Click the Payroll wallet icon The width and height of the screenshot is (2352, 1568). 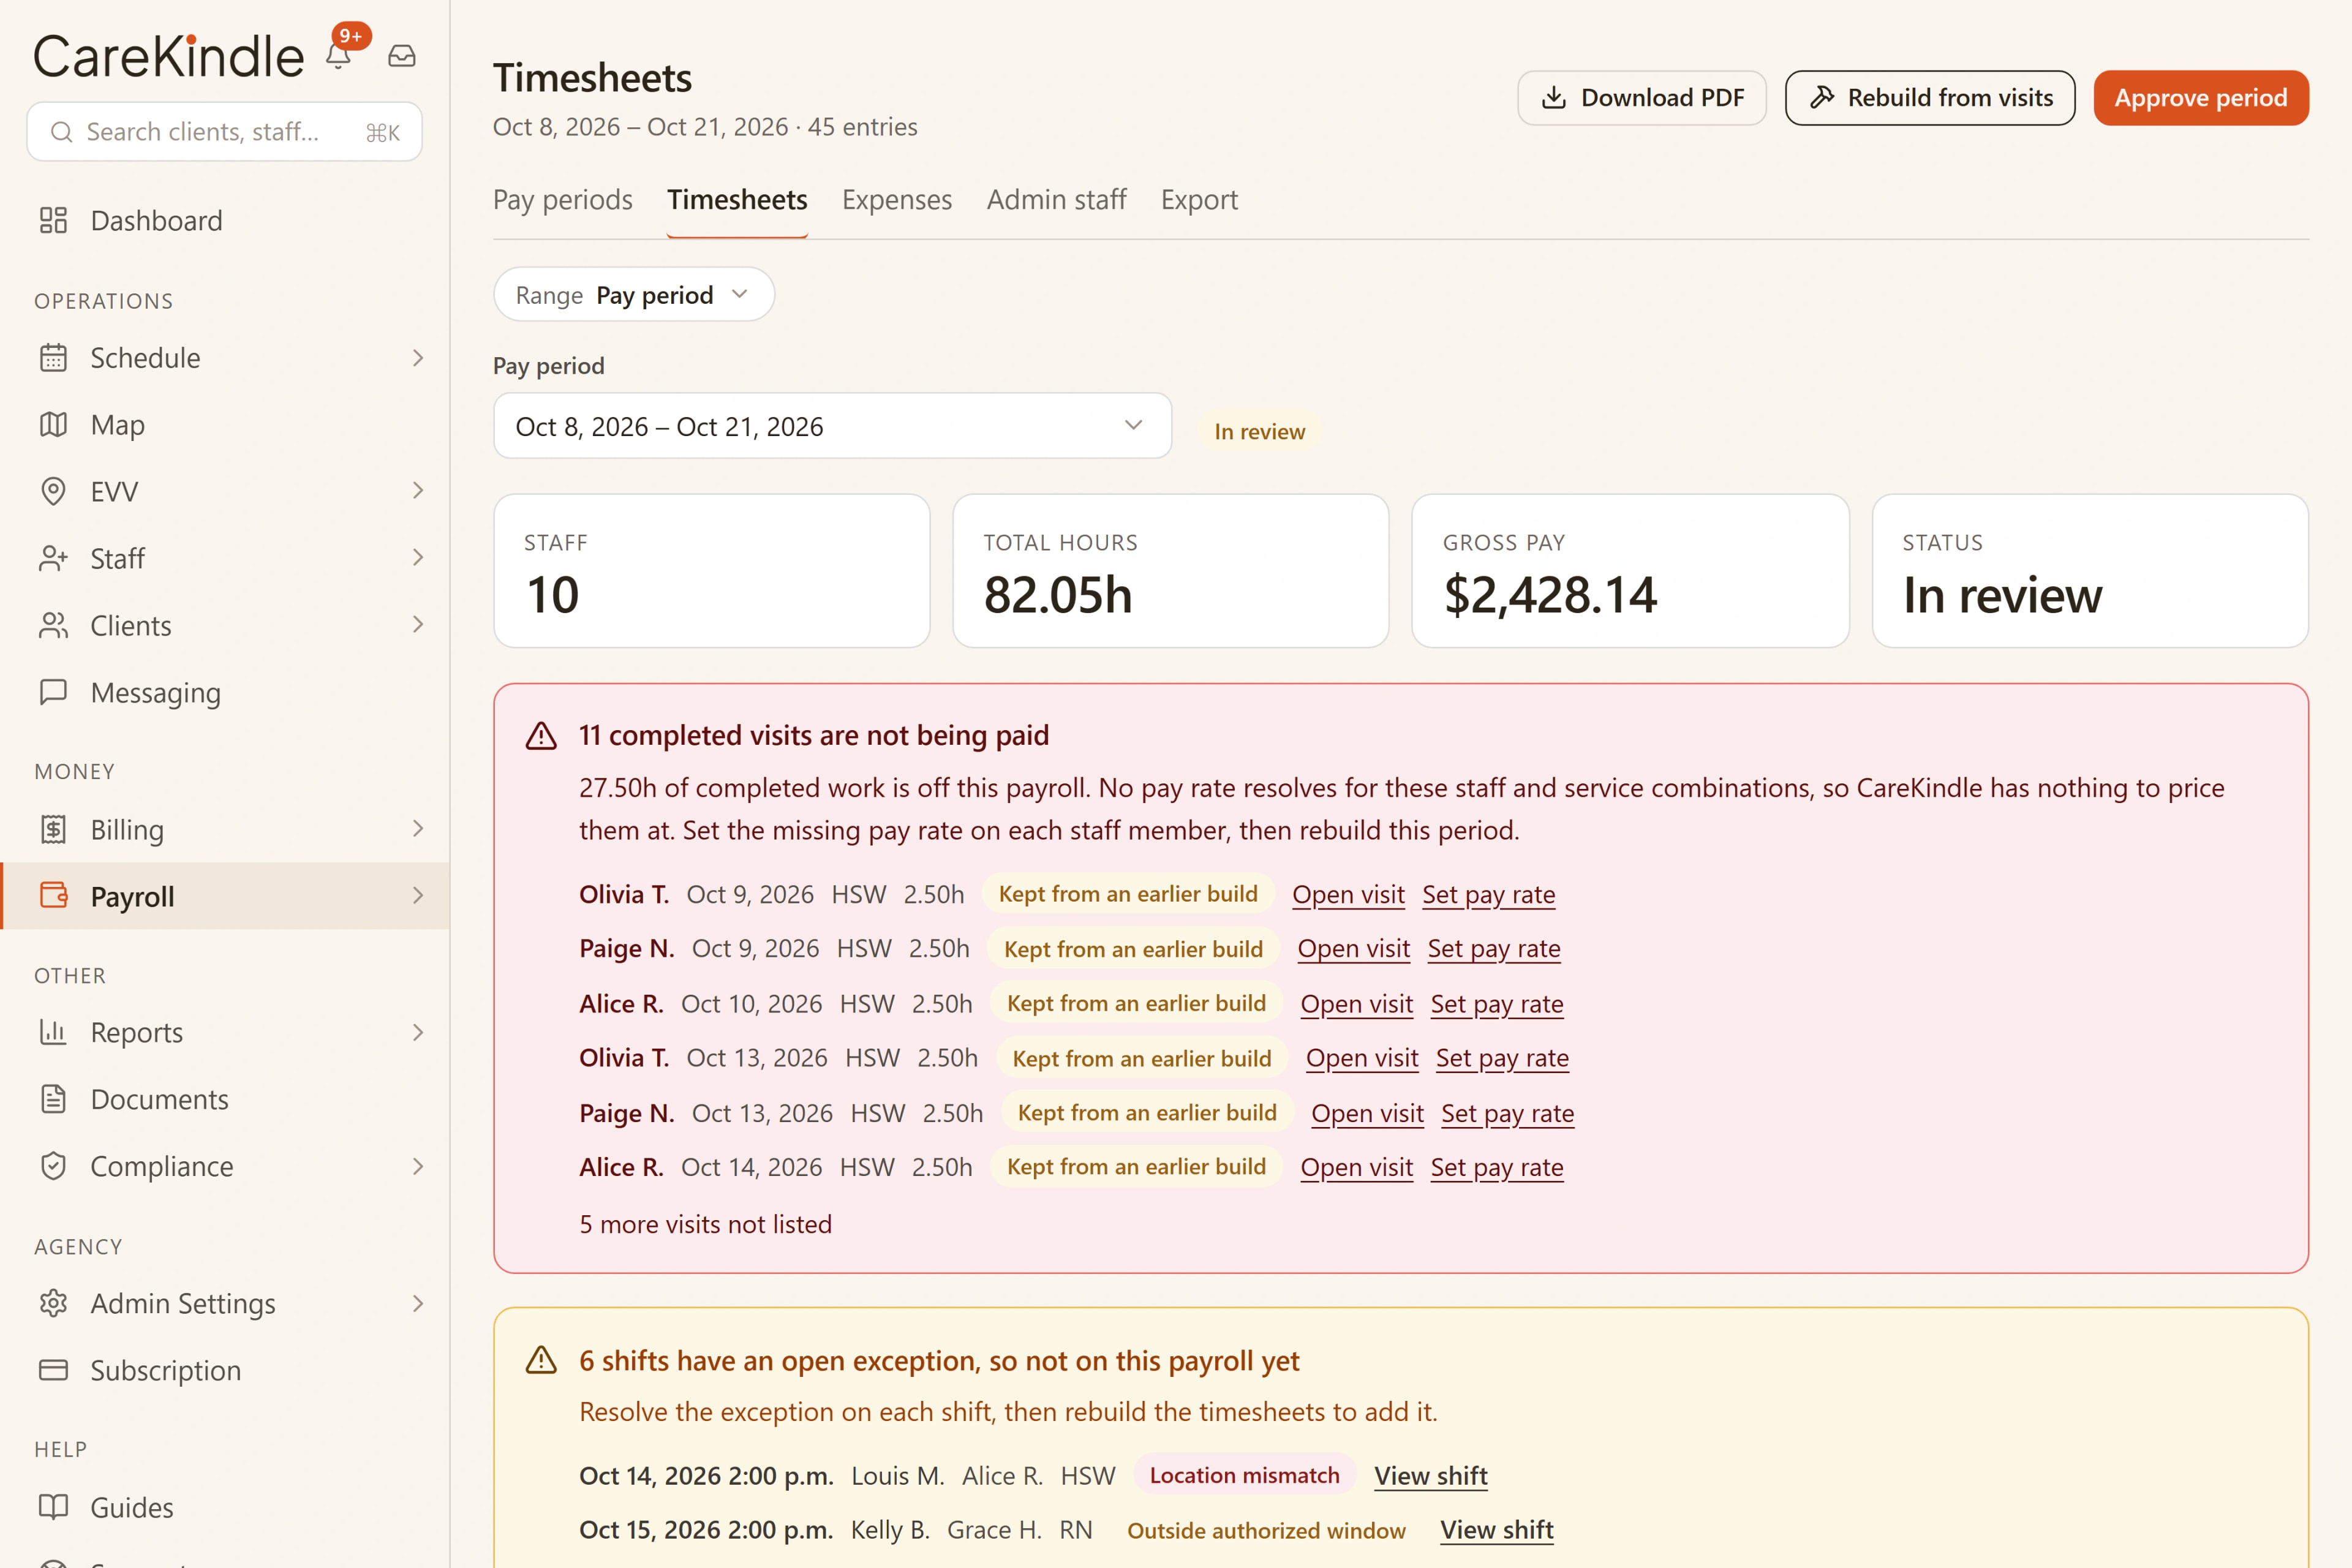coord(53,896)
